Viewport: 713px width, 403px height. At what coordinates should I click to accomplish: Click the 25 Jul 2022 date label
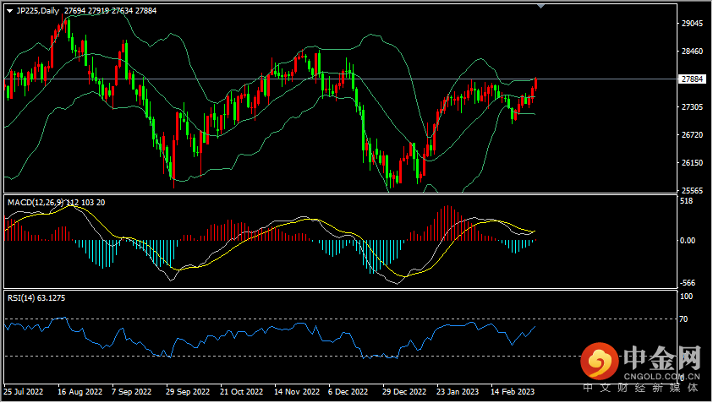(x=24, y=392)
